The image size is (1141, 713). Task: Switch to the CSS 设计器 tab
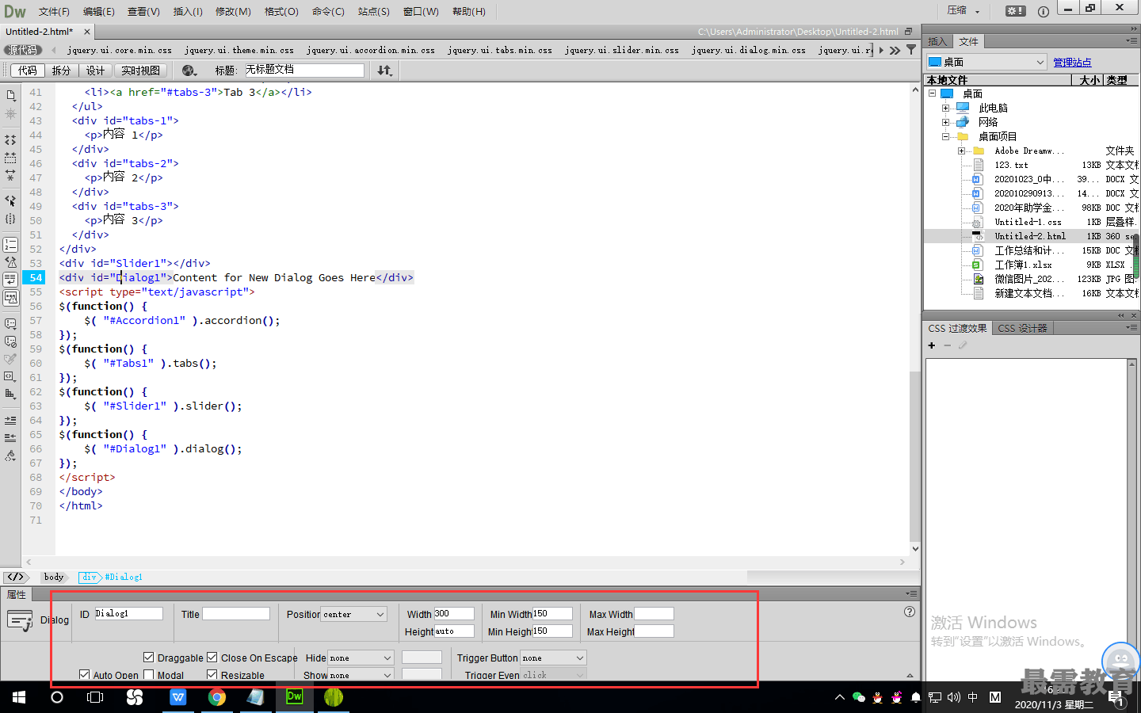pyautogui.click(x=1022, y=328)
